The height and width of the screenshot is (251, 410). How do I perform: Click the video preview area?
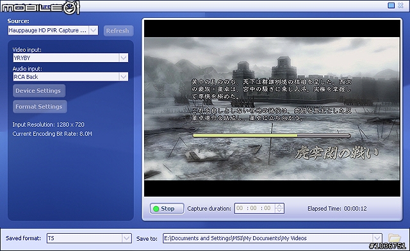tap(272, 108)
